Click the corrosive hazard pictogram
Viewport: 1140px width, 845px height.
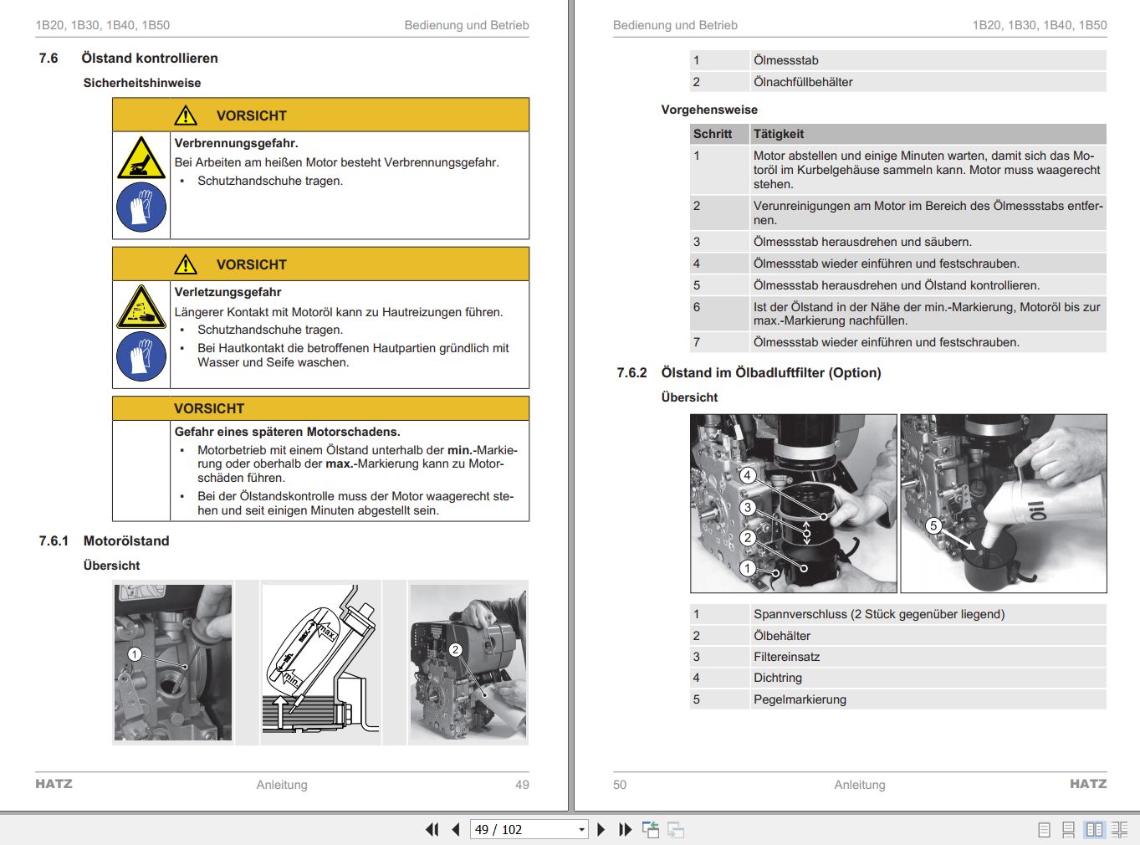tap(141, 306)
